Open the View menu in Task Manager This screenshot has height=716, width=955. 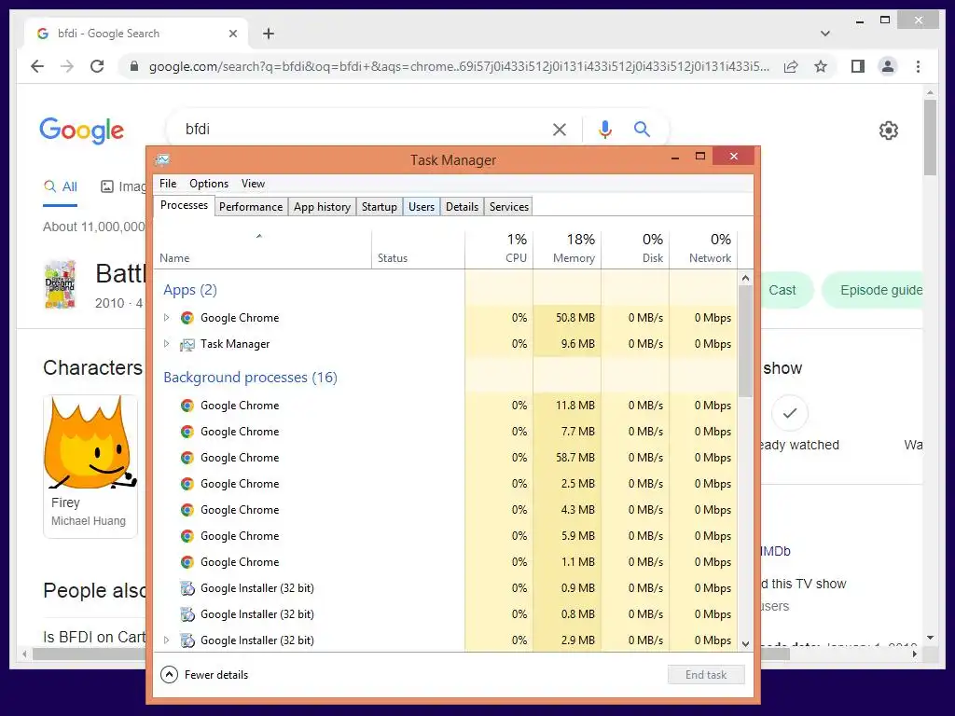[253, 184]
